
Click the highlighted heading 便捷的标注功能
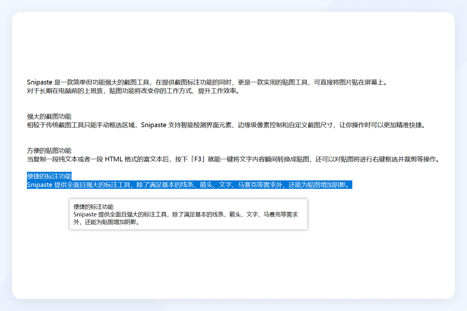49,176
